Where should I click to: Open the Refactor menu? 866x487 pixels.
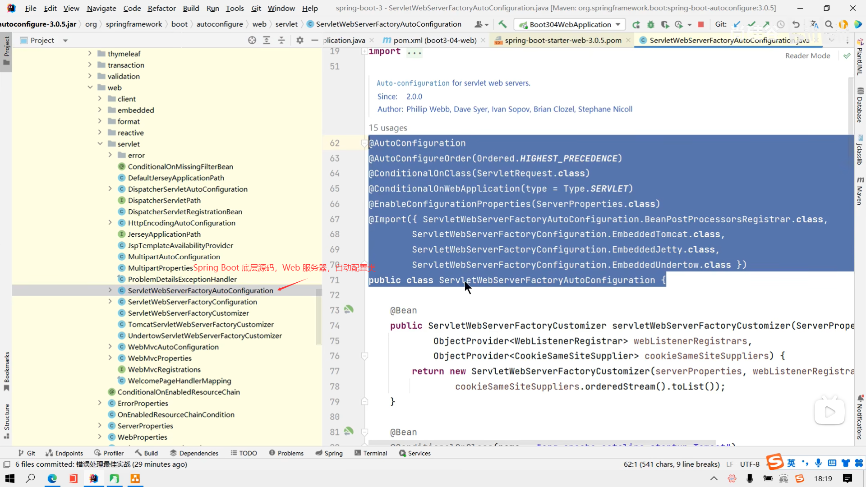tap(161, 8)
